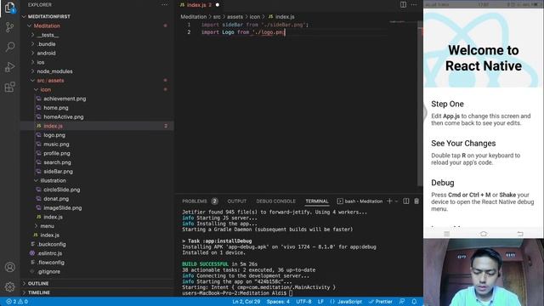Go to line via Ln 2, Col 29

coord(246,302)
